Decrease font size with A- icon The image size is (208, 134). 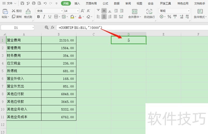[89, 11]
